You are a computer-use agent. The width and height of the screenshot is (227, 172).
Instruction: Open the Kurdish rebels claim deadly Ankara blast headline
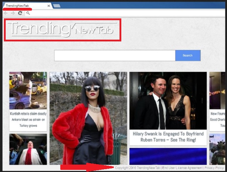pyautogui.click(x=28, y=120)
